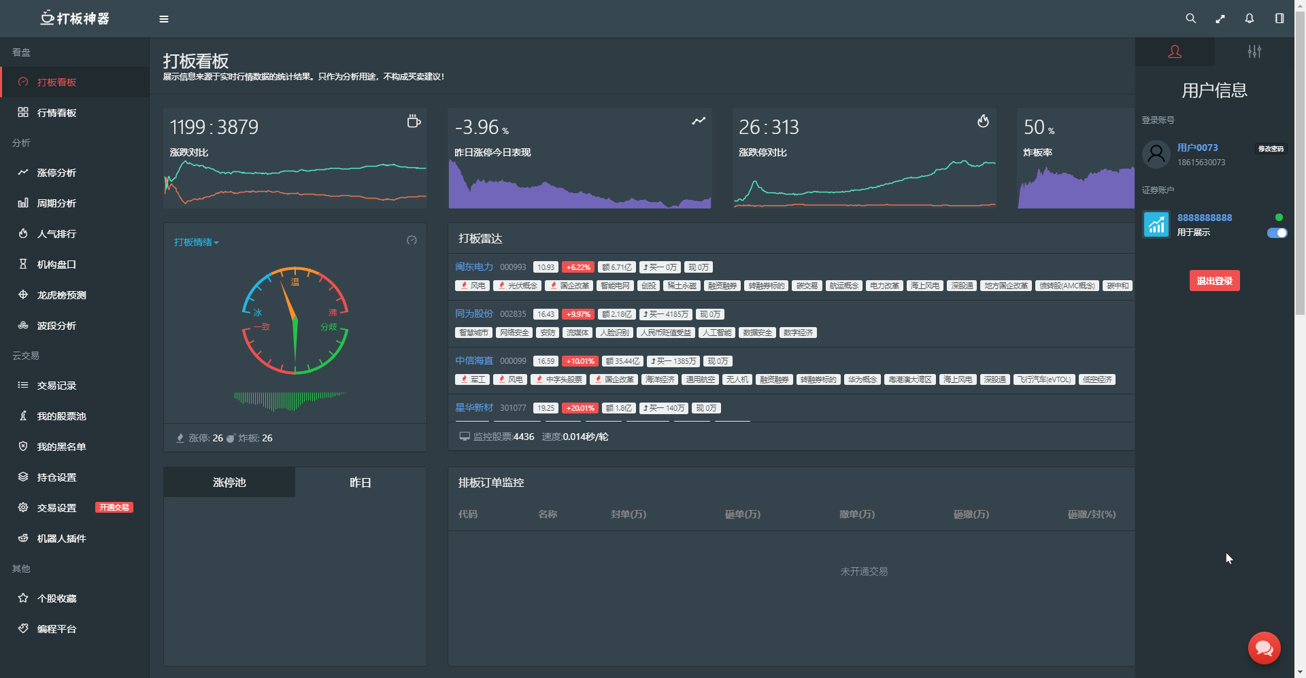Click the 砸撤/封(%) column header
The image size is (1306, 678).
(x=1092, y=514)
